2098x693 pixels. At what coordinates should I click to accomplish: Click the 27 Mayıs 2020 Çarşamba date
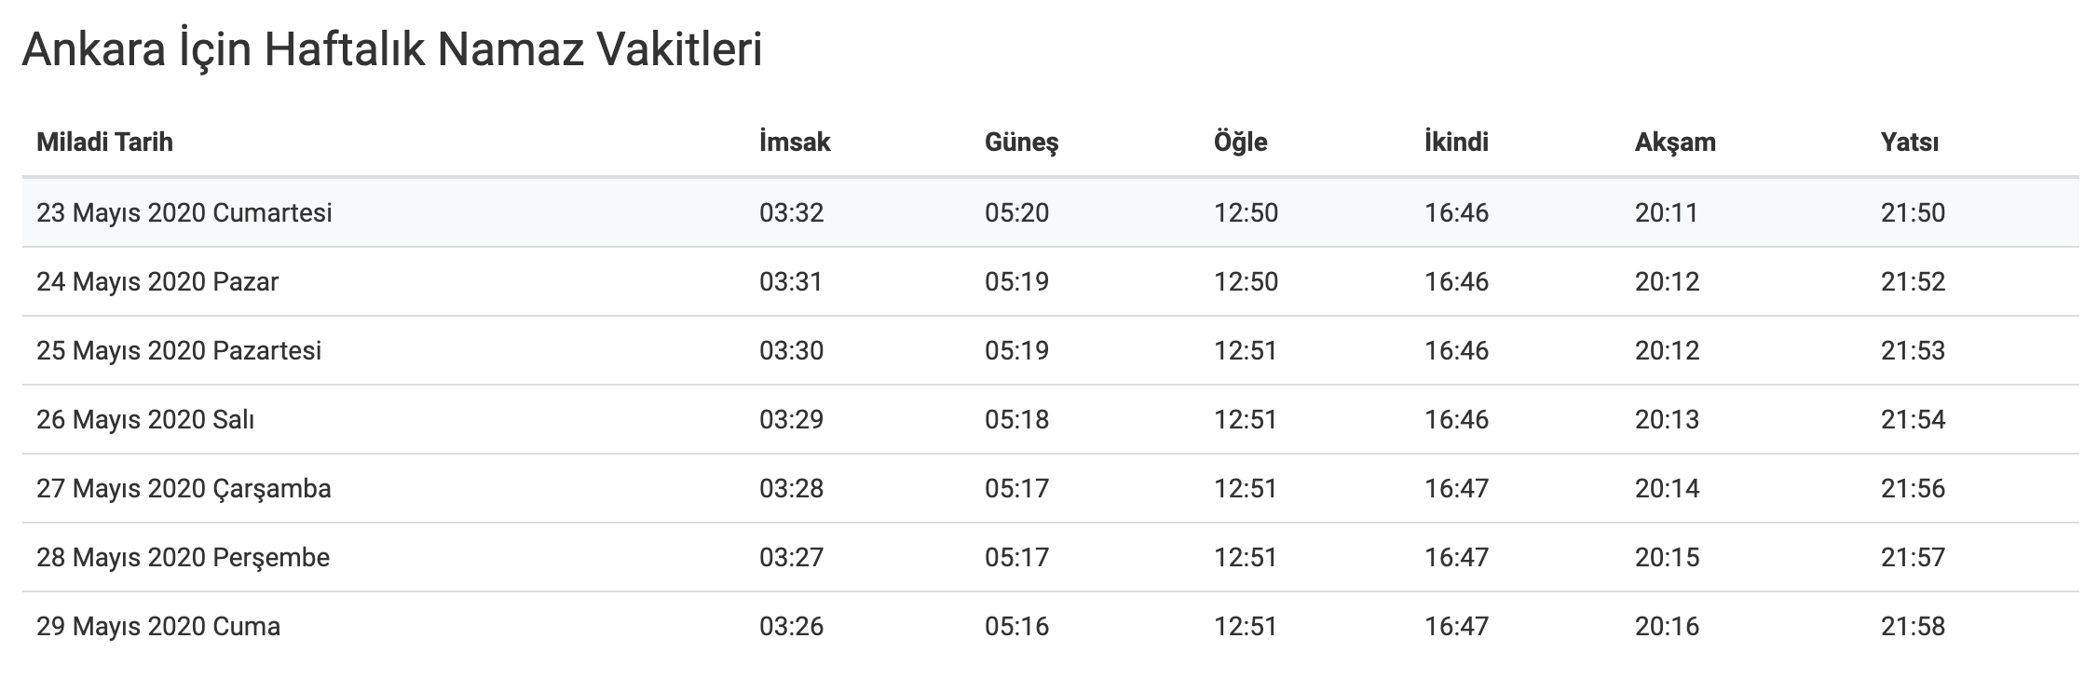click(x=184, y=489)
